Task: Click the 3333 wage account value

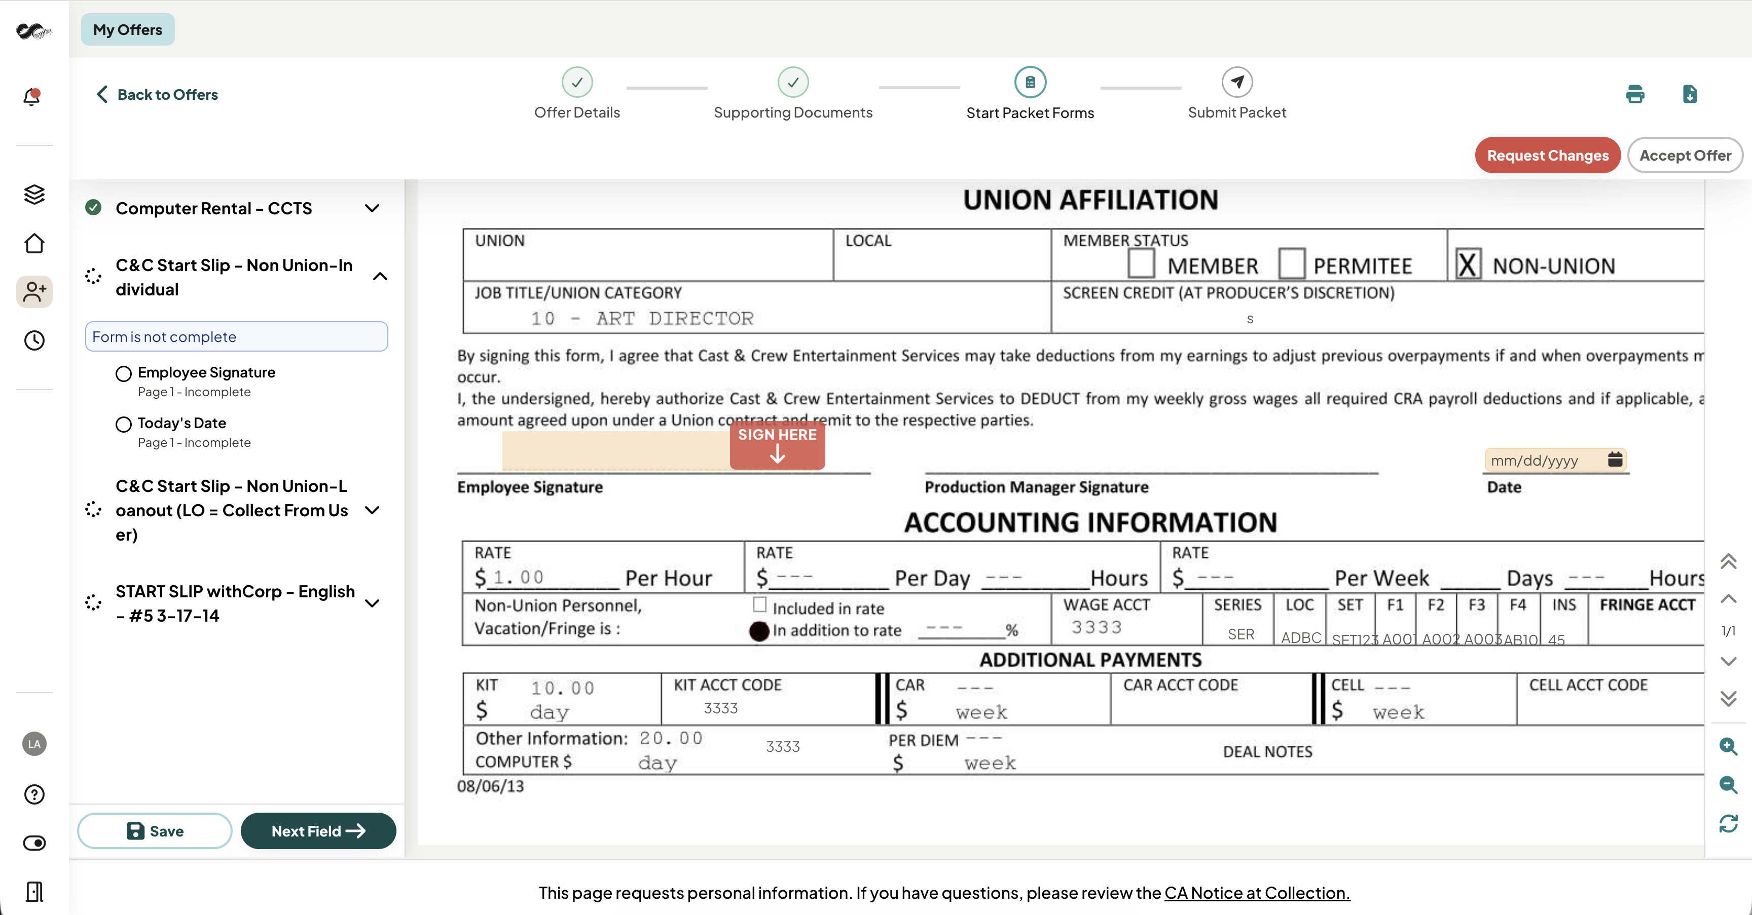Action: 1097,627
